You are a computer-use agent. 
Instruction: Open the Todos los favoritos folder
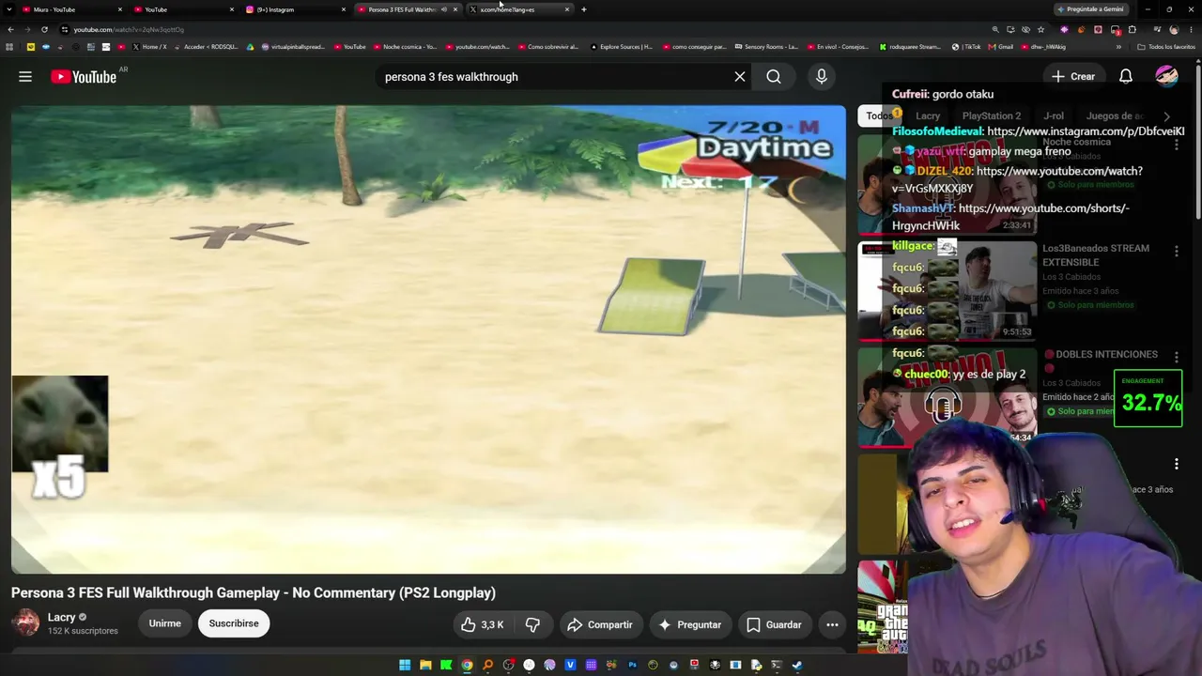point(1166,47)
